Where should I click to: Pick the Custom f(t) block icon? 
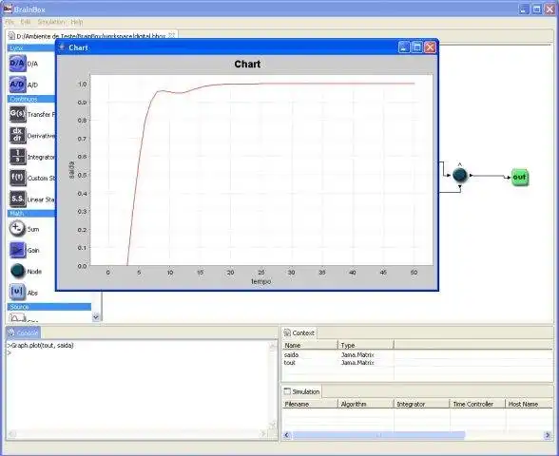pyautogui.click(x=17, y=178)
